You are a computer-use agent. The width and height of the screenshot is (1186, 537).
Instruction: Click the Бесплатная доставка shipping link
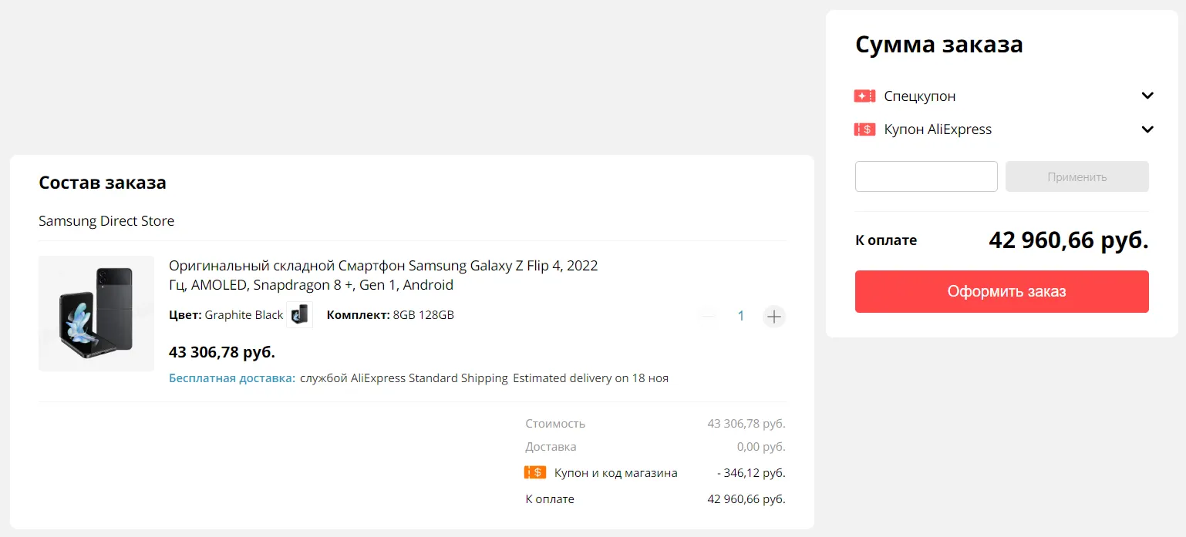click(232, 378)
